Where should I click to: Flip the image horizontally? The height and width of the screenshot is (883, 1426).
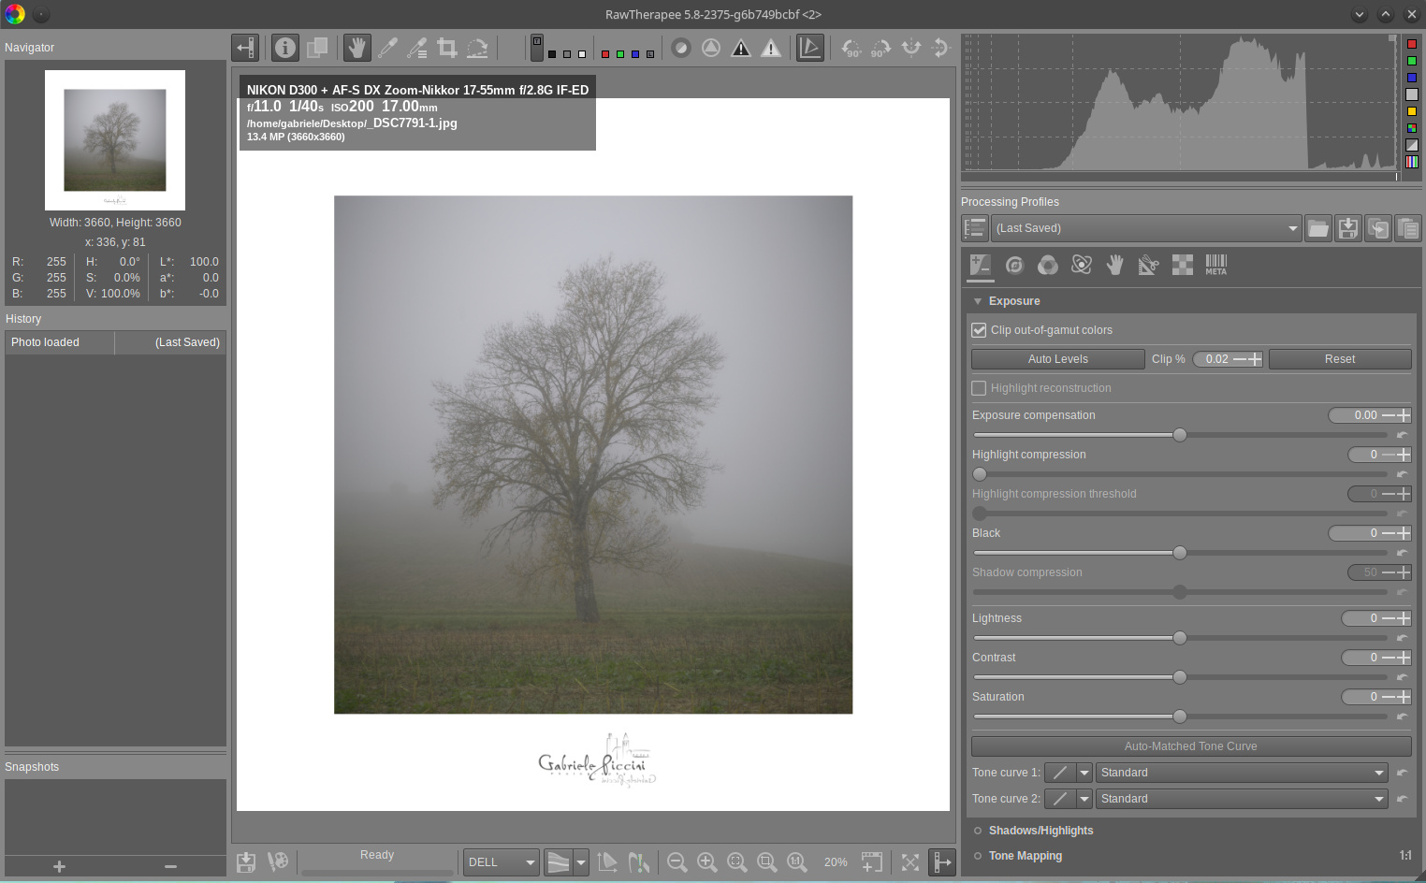pos(910,48)
